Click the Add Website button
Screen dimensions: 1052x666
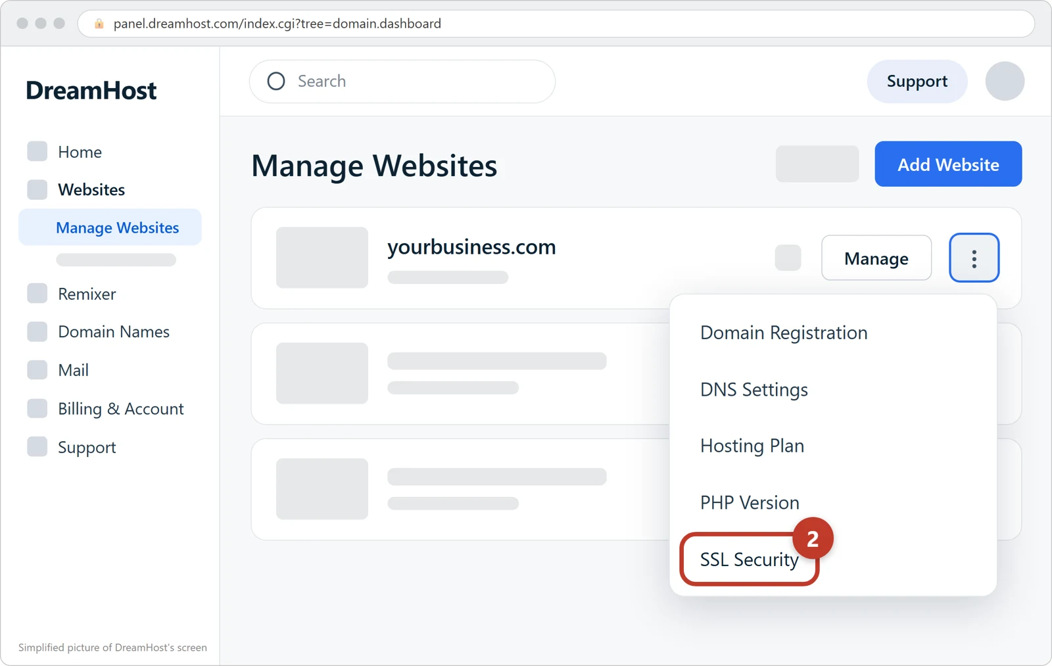[x=948, y=164]
